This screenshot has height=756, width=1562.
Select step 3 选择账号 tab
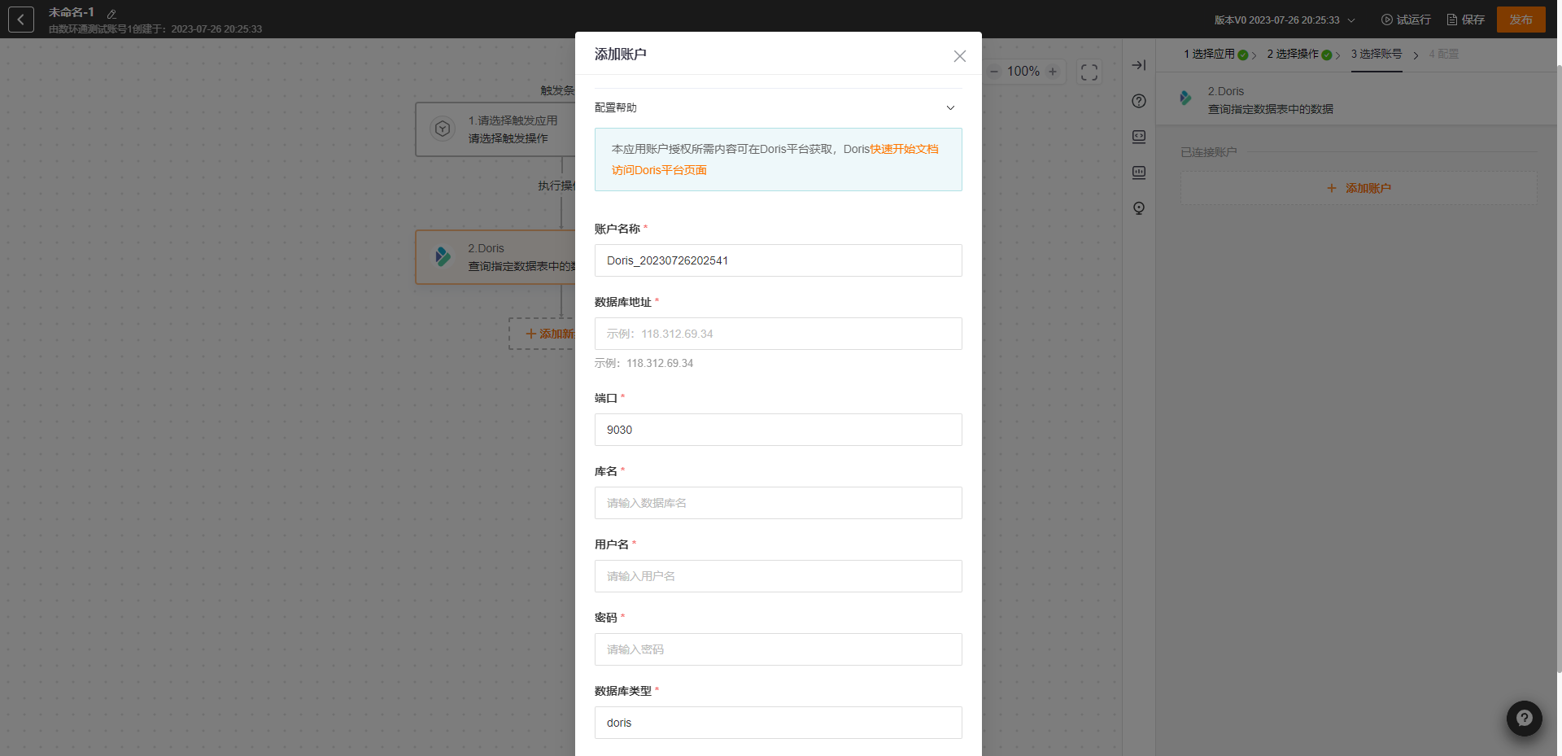tap(1377, 54)
